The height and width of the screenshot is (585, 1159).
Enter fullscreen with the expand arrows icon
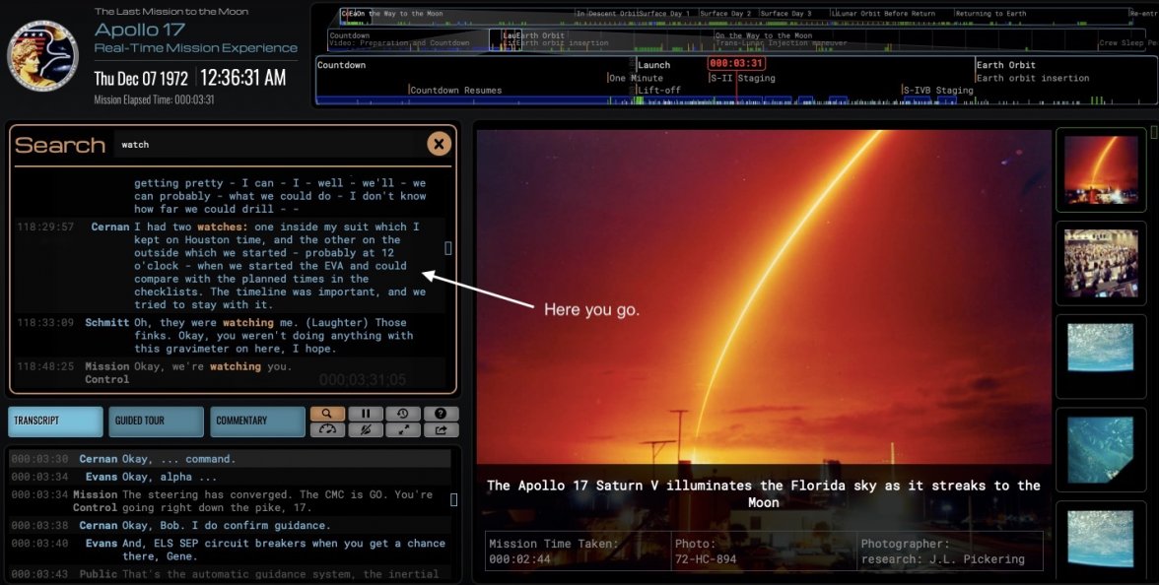coord(403,429)
